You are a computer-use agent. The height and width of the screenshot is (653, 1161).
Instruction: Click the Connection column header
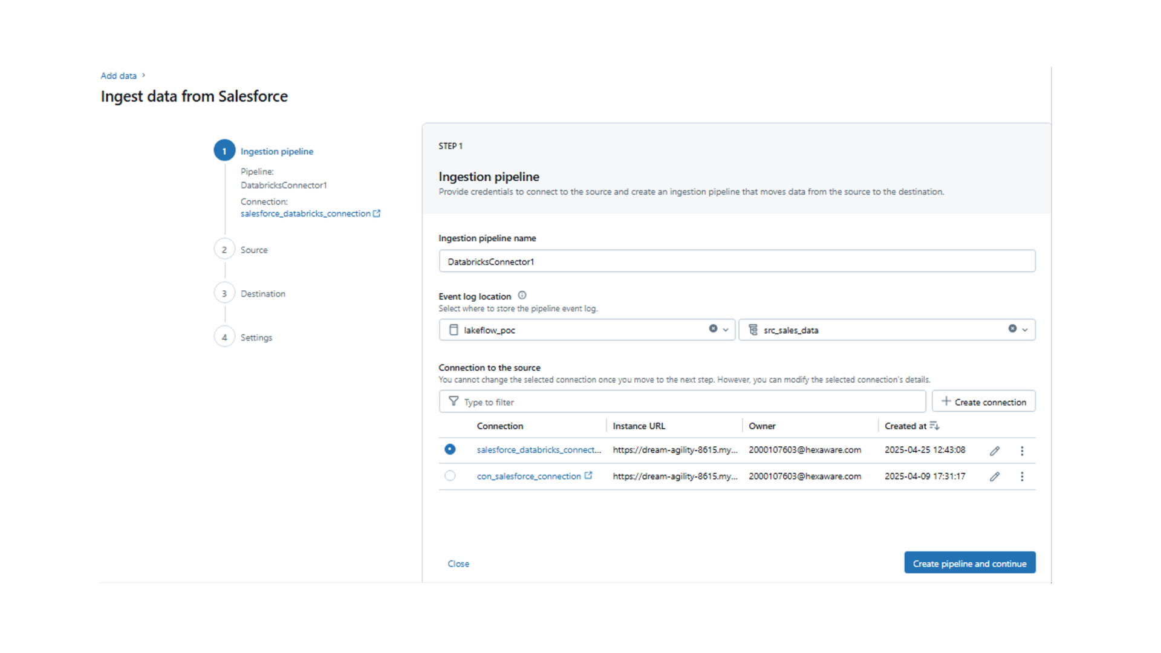click(500, 426)
